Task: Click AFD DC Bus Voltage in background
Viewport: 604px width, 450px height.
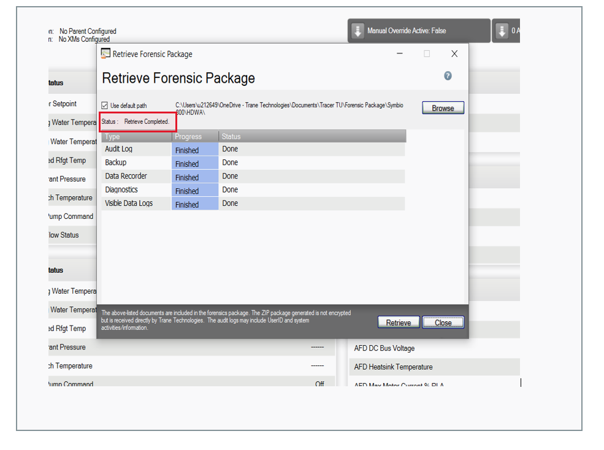Action: pos(384,348)
